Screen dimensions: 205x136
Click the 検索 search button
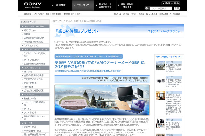click(x=176, y=8)
